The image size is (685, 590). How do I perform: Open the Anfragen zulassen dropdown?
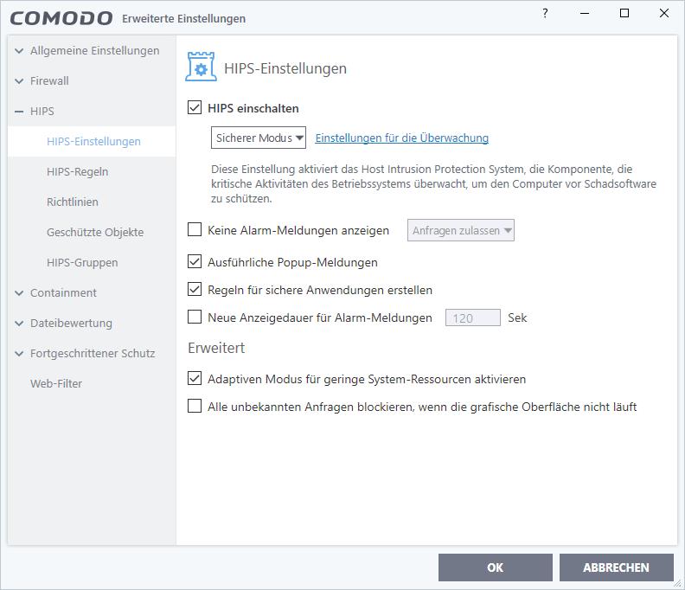coord(460,230)
